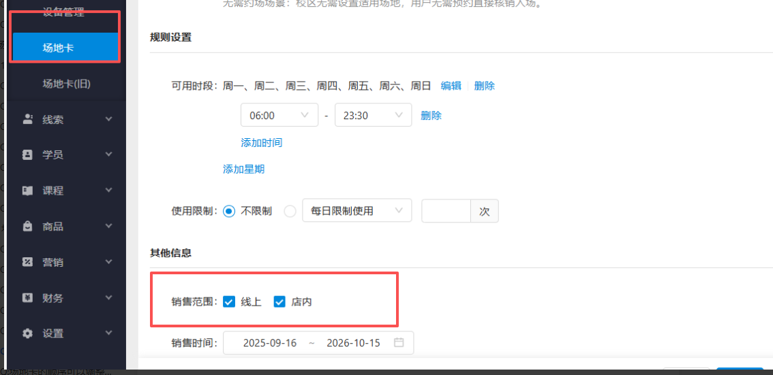Expand the 线索 menu chevron
Screen dimensions: 773x375
coord(108,119)
